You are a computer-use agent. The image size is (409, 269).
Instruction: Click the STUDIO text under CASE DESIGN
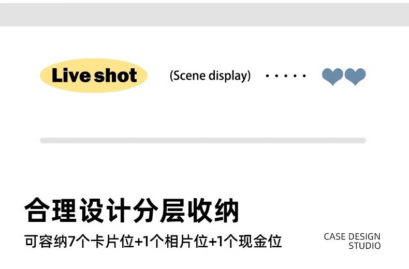[x=364, y=246]
